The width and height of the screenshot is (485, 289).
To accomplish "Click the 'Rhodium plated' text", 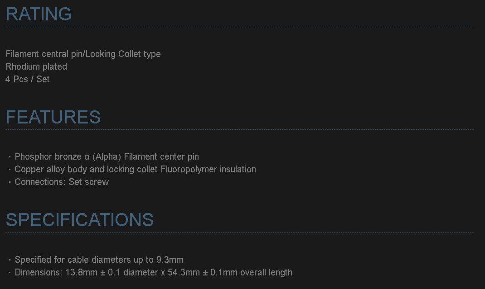I will tap(36, 66).
